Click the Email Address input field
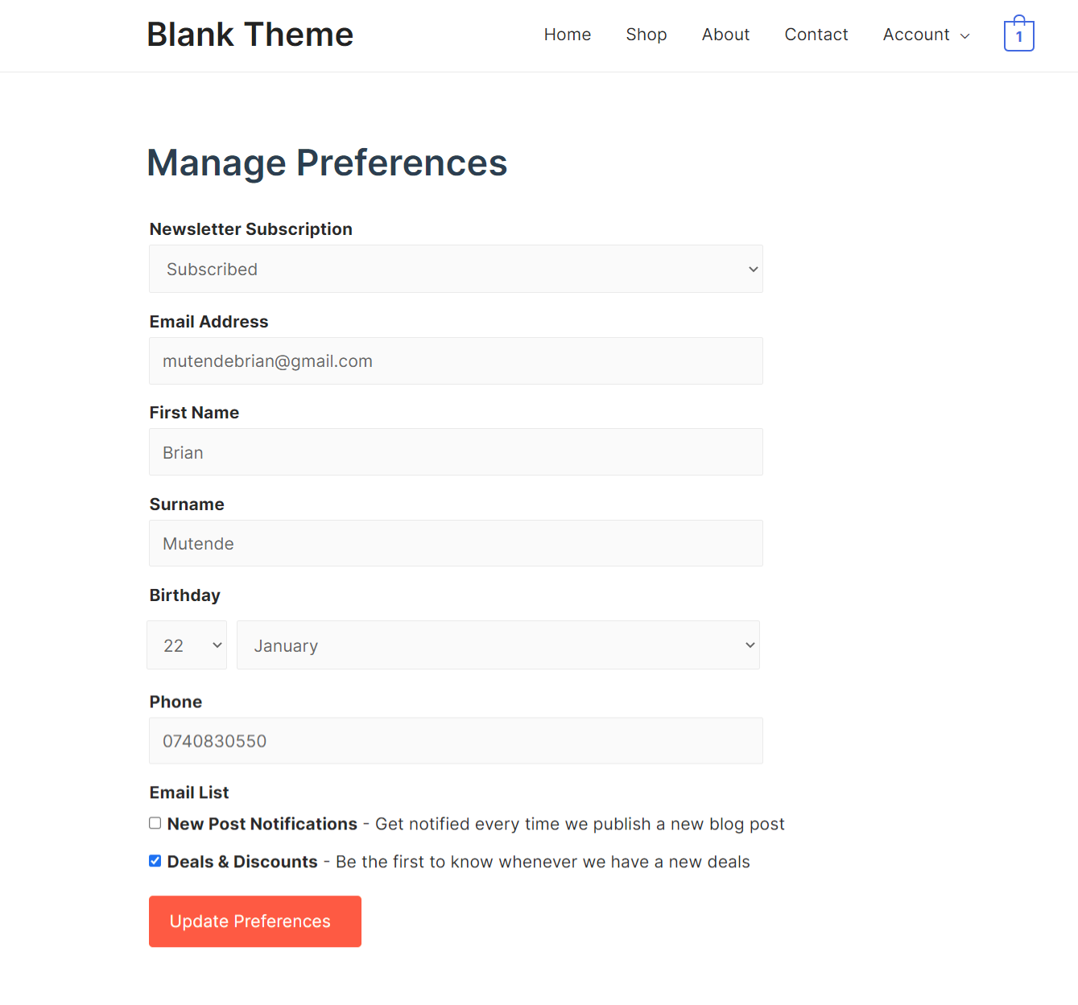The height and width of the screenshot is (1005, 1078). pos(456,360)
